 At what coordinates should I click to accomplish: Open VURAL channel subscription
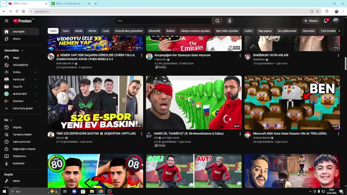(21, 72)
